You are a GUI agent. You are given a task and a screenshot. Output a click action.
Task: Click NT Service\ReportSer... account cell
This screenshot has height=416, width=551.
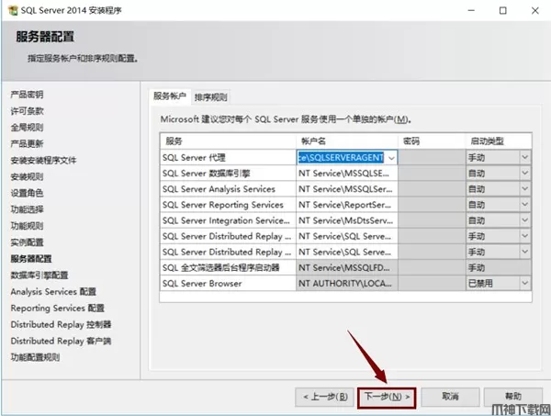[x=347, y=205]
